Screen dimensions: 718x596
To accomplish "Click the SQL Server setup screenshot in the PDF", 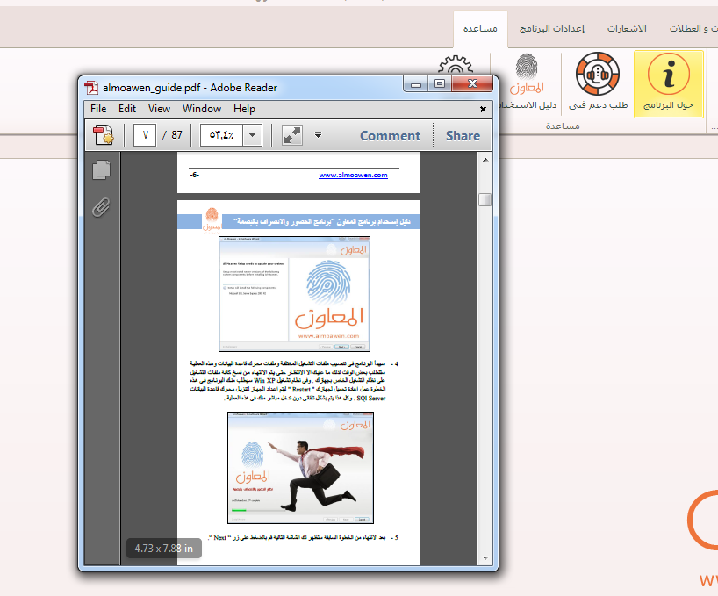I will click(x=294, y=294).
